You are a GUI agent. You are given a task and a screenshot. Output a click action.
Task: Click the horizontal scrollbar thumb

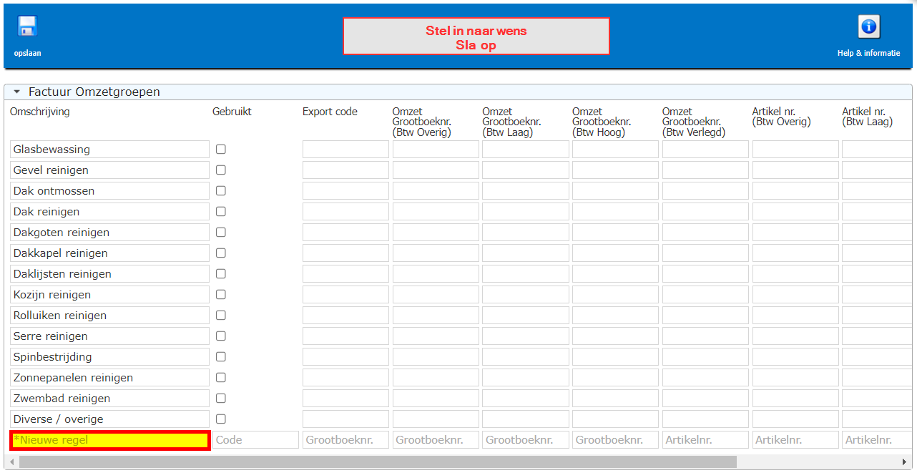378,462
